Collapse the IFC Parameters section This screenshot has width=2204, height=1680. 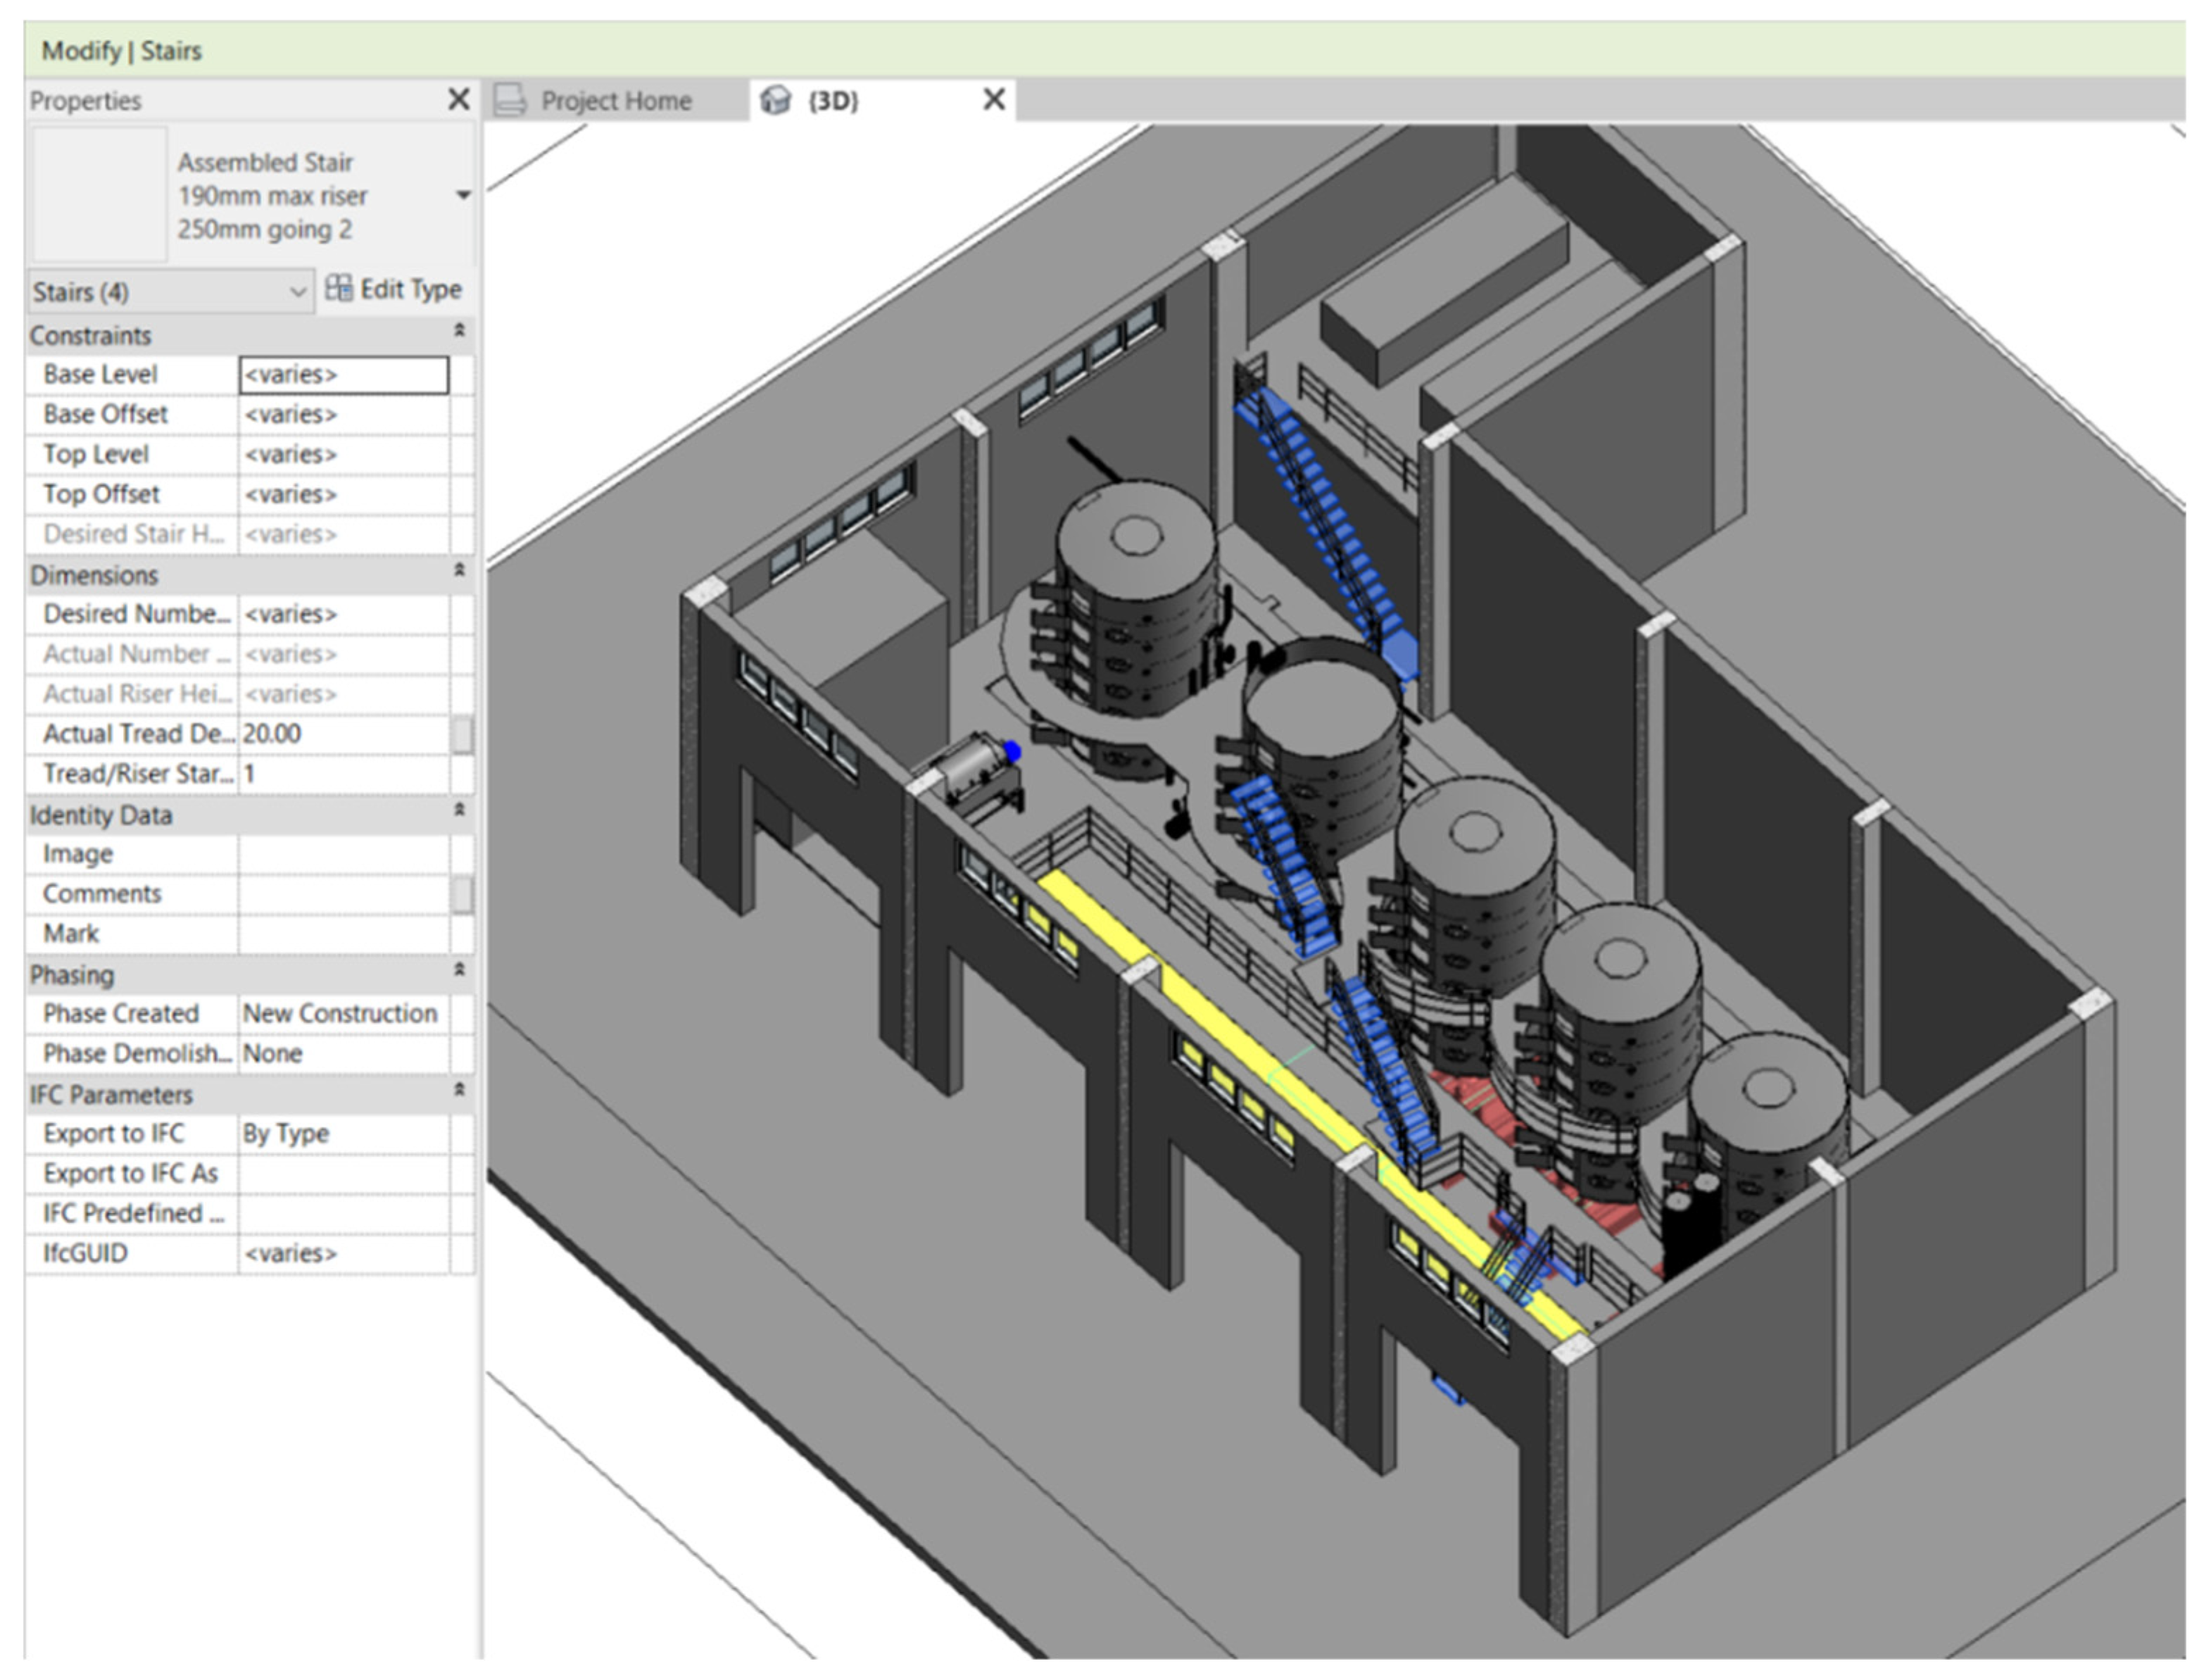pos(459,1091)
